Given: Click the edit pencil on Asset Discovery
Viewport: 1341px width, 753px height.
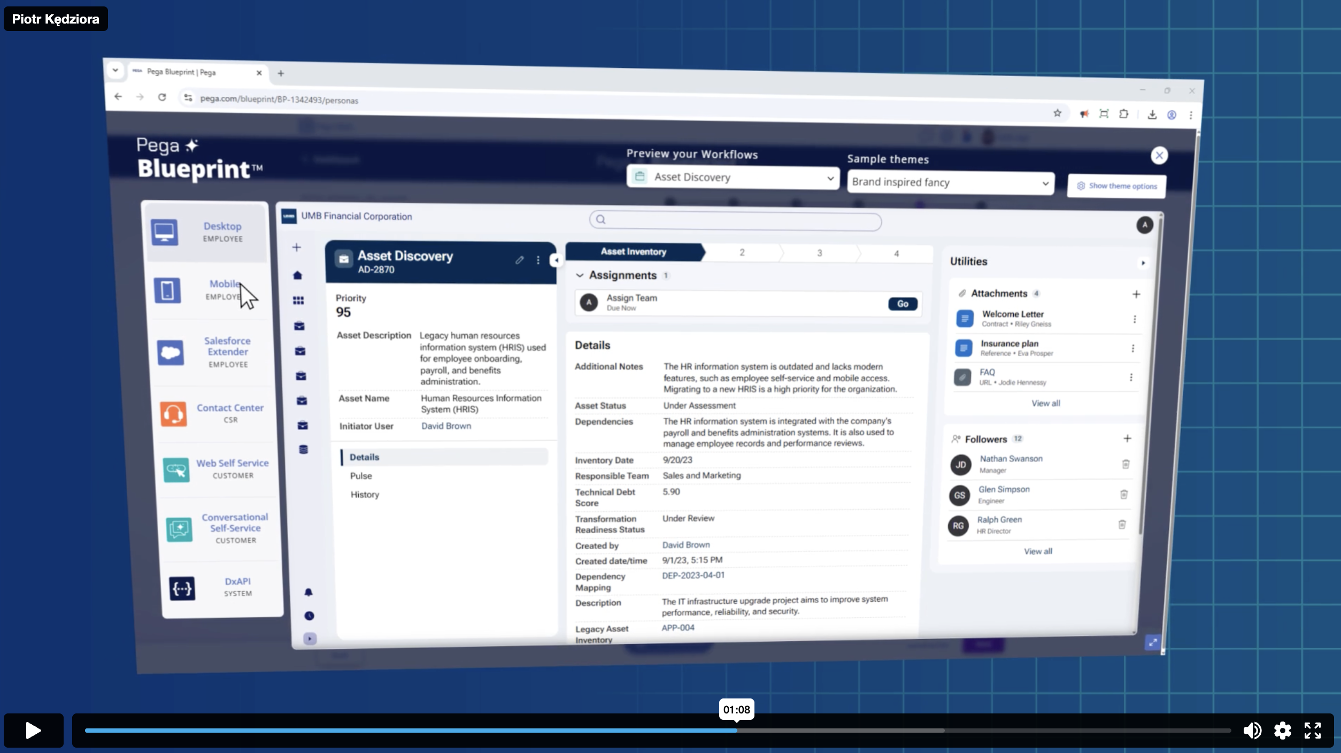Looking at the screenshot, I should point(519,260).
